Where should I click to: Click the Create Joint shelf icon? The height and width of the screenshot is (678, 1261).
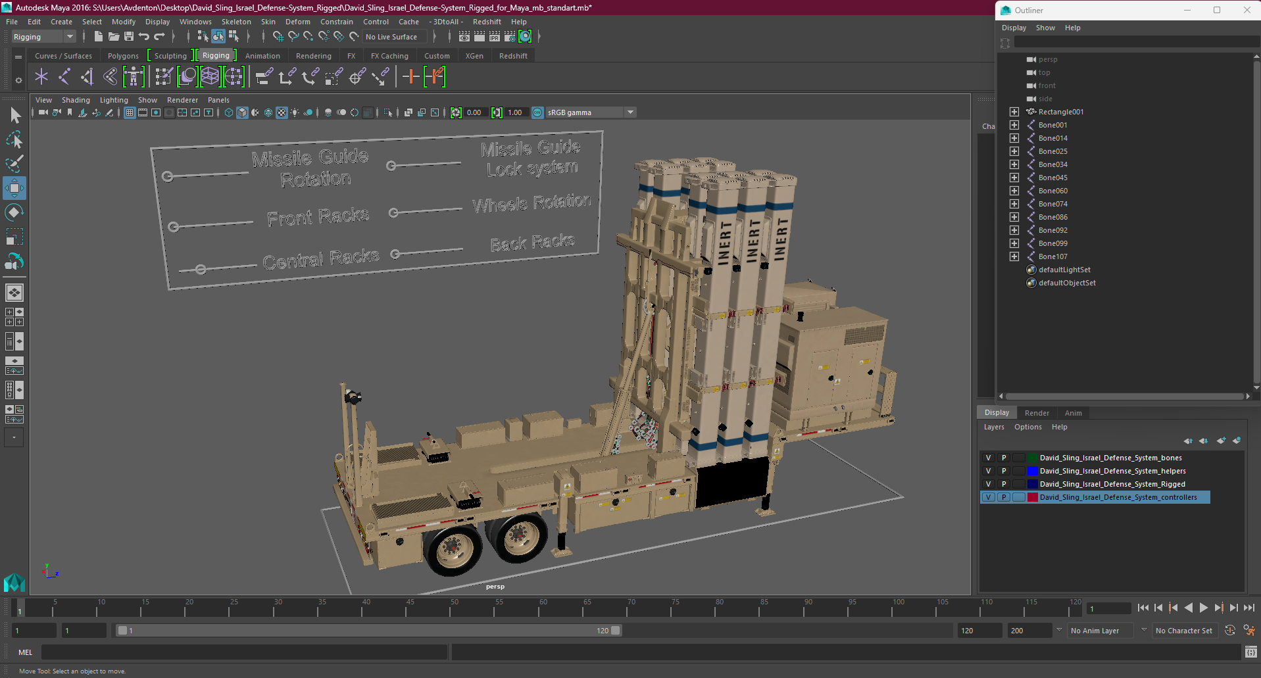64,77
